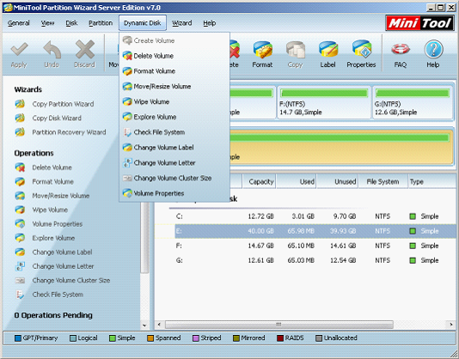
Task: Click Check File System icon in Operations panel
Action: click(x=20, y=295)
